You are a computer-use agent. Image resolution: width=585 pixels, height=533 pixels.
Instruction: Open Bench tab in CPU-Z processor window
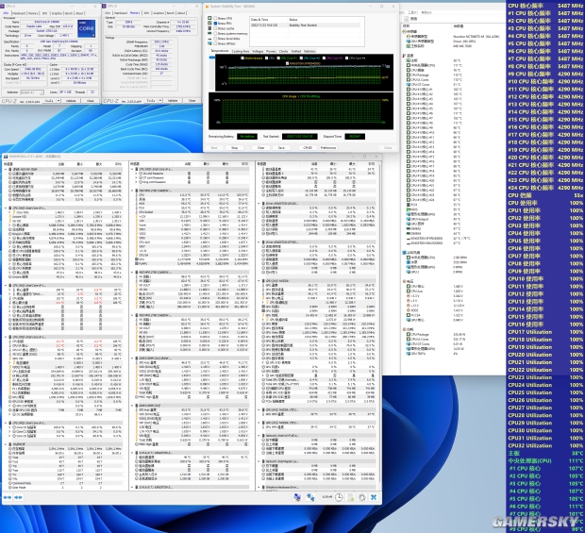point(69,13)
